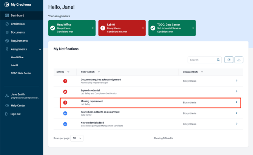Collapse the Assignments sidebar section
The image size is (253, 155).
point(40,49)
